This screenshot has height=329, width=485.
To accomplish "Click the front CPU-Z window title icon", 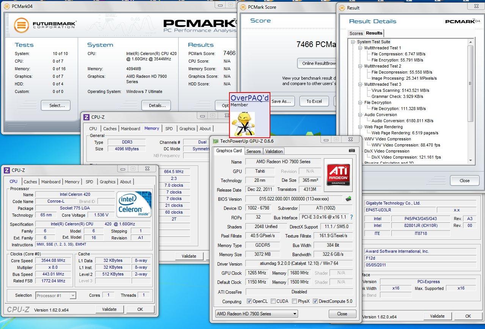I will click(x=7, y=170).
